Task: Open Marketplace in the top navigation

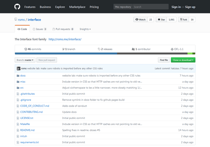Action: tap(77, 7)
